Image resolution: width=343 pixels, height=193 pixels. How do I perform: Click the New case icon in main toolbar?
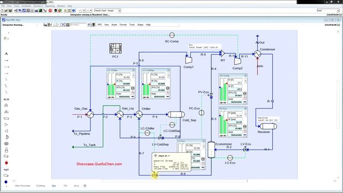(2, 11)
